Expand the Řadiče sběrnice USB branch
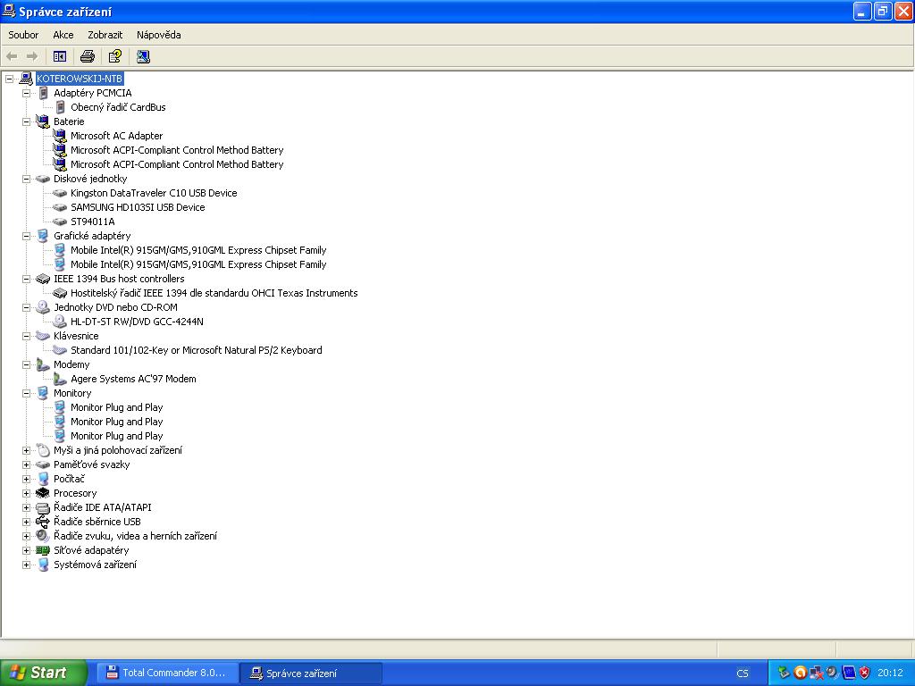This screenshot has width=915, height=686. [x=26, y=522]
